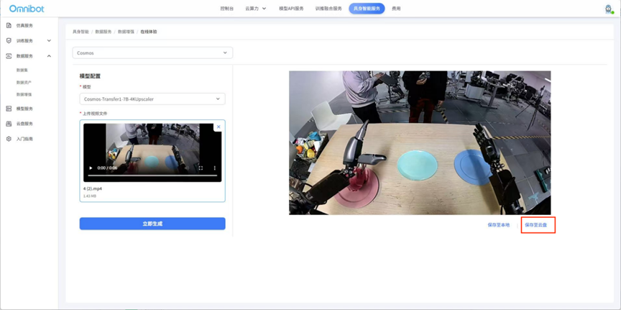This screenshot has width=621, height=310.
Task: Open the Cosmos-Transfer1-7B-4KUpscaler model dropdown
Action: [x=152, y=99]
